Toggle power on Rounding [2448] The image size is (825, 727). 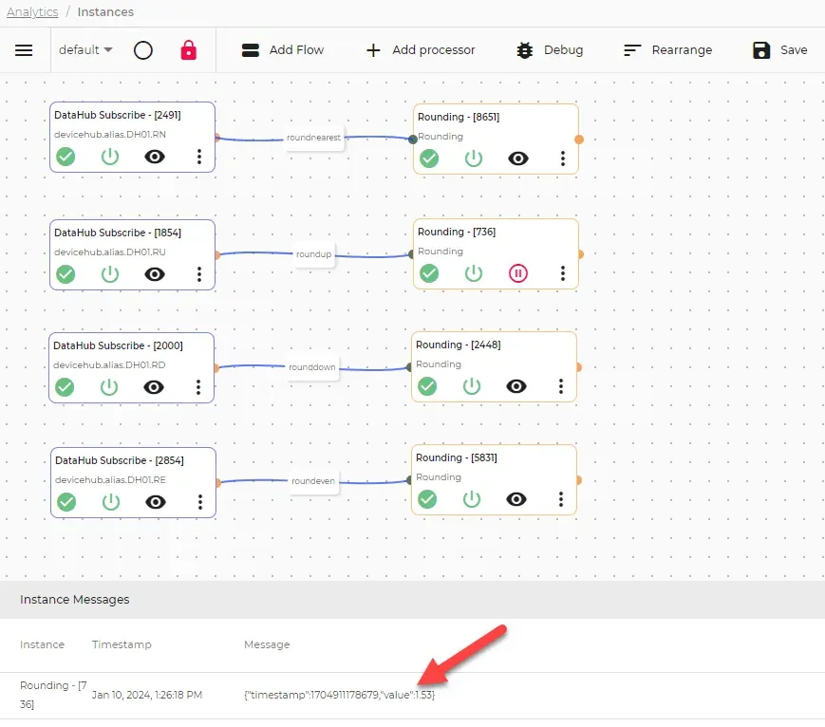click(x=472, y=386)
